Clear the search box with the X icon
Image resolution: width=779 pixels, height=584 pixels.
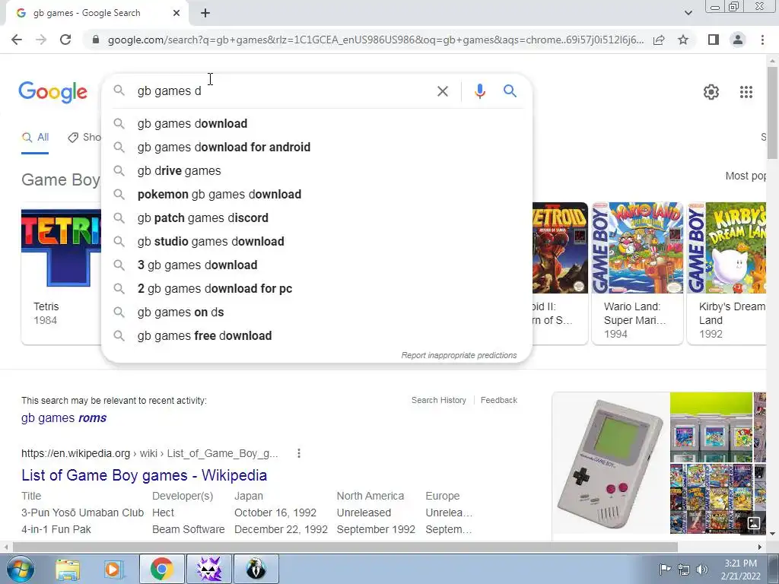click(x=442, y=91)
